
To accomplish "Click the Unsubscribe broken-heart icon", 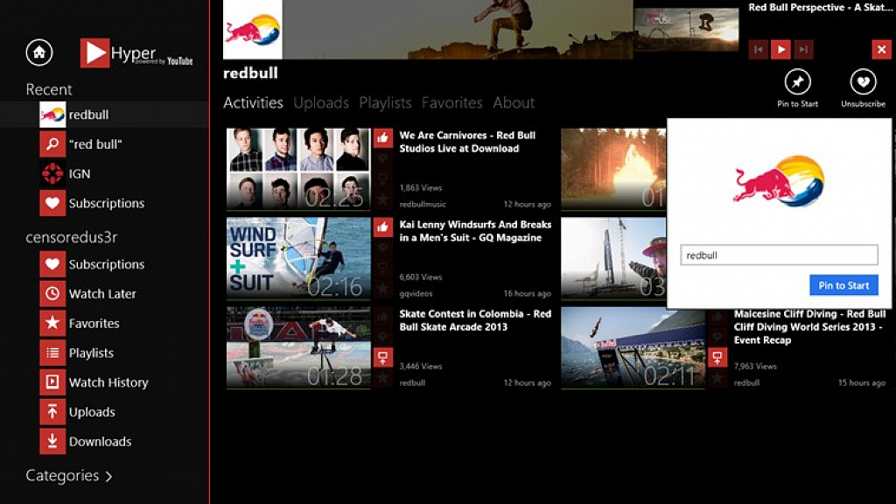I will point(863,82).
